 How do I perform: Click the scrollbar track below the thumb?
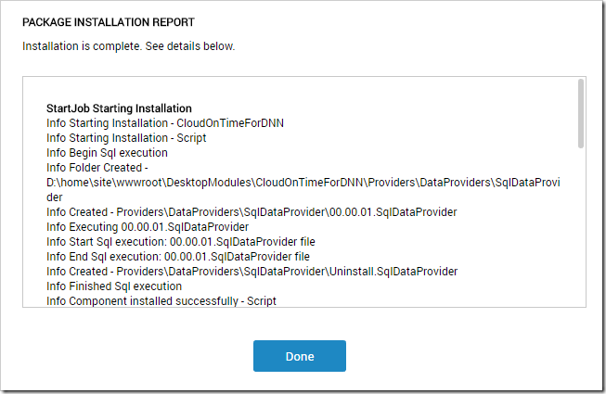(581, 228)
